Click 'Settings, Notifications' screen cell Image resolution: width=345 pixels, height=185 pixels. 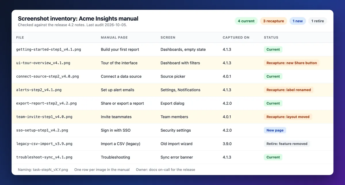pyautogui.click(x=181, y=90)
